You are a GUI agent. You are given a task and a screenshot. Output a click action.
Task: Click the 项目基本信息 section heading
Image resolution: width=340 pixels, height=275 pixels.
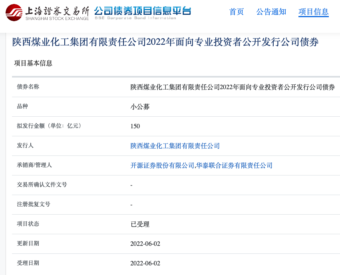coord(33,63)
